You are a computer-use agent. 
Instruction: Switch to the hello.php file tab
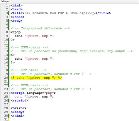(x=6, y=1)
